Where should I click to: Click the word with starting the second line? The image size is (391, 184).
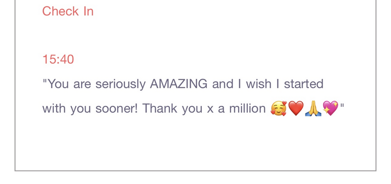54,108
